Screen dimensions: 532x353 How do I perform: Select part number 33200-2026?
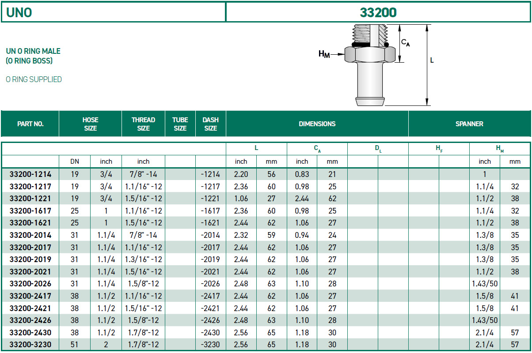point(30,284)
